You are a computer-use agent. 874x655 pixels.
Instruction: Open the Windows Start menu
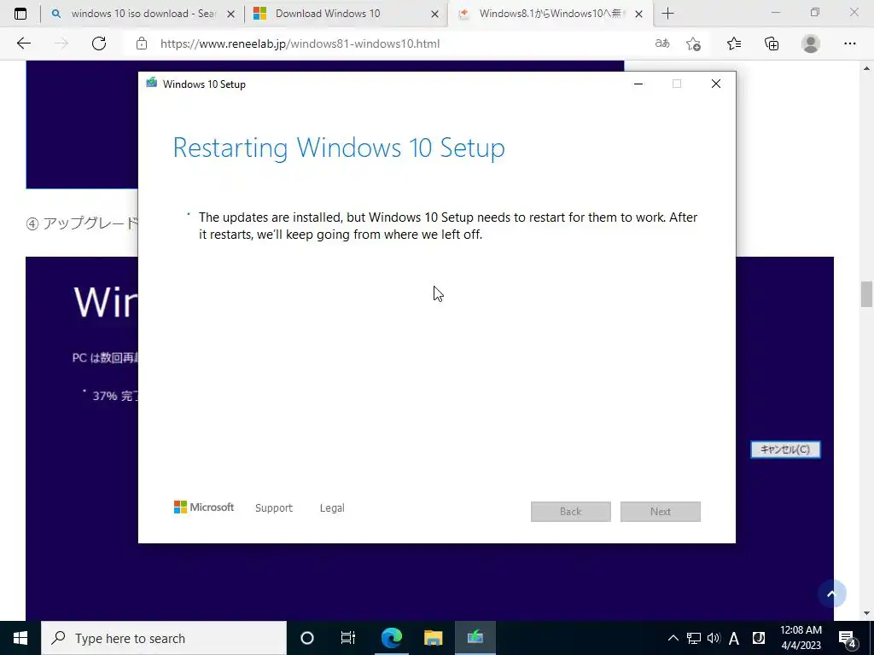(20, 638)
